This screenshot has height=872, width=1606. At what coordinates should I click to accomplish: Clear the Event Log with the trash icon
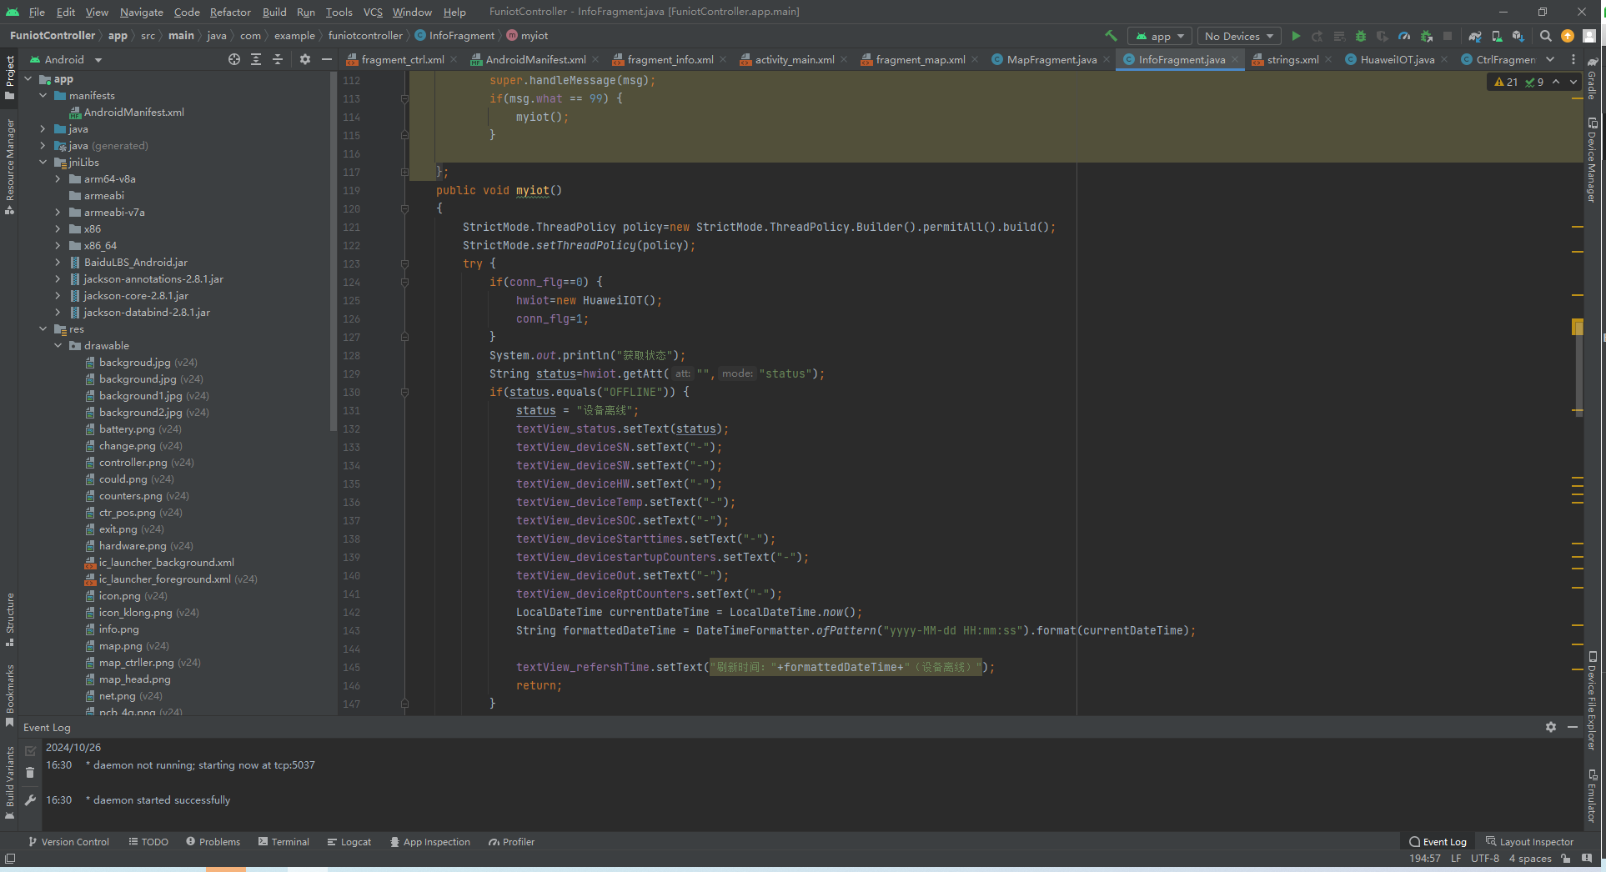click(30, 773)
